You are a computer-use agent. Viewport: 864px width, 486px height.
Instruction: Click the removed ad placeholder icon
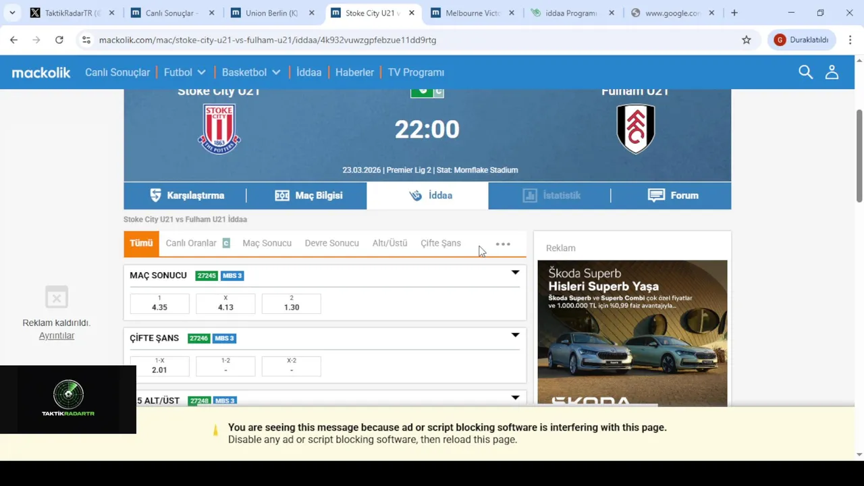tap(57, 297)
